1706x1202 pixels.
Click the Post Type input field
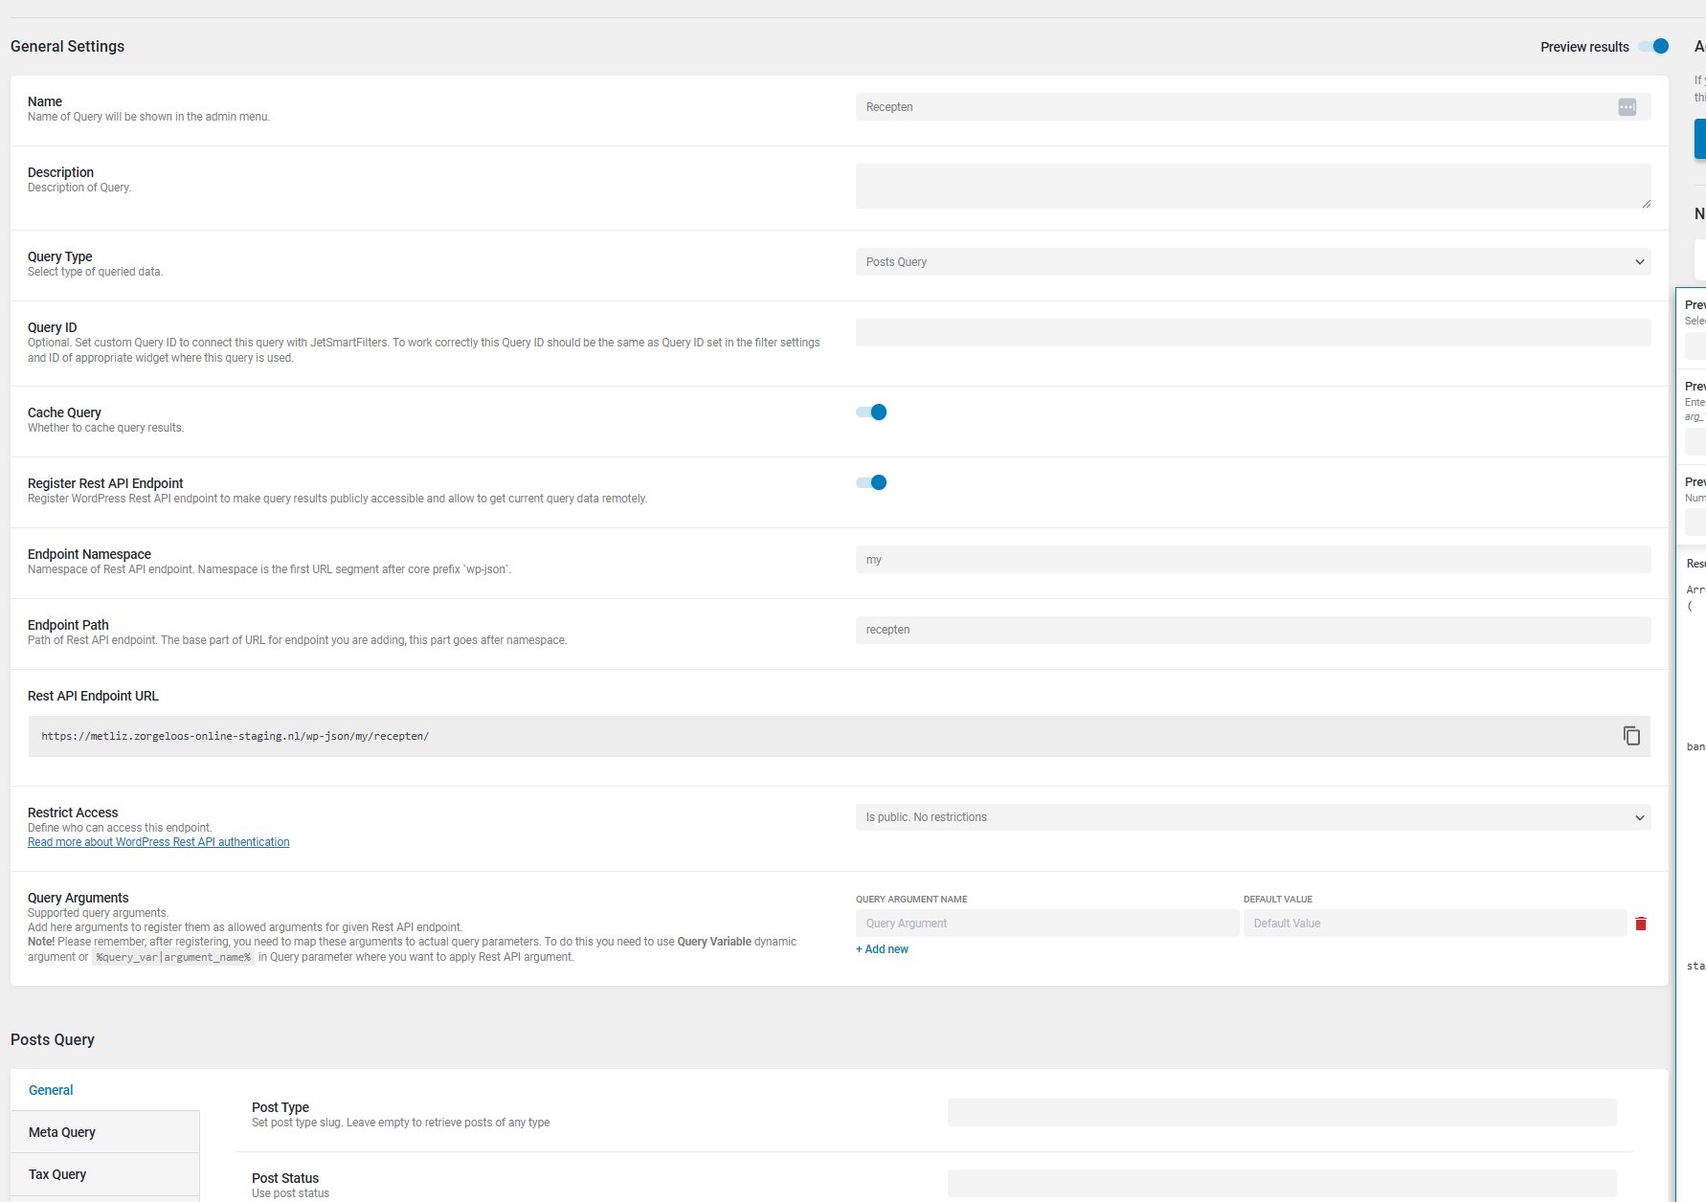1281,1112
